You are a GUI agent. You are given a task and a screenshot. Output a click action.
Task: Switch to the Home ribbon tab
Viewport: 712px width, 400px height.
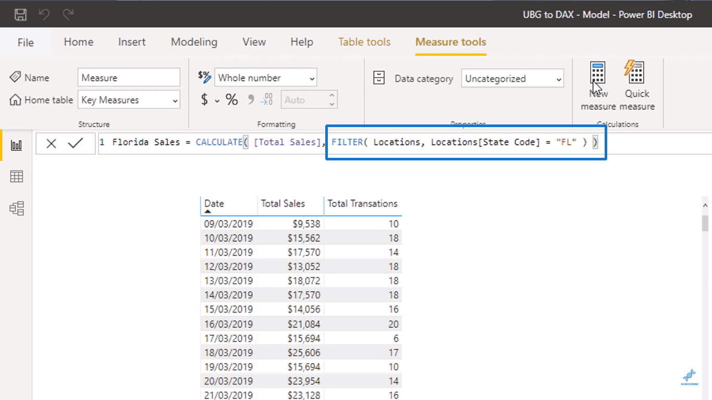click(79, 42)
